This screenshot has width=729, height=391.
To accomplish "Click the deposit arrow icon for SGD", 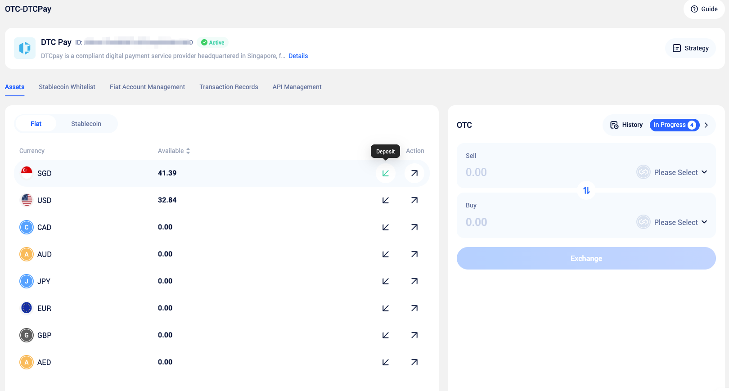I will [x=386, y=173].
